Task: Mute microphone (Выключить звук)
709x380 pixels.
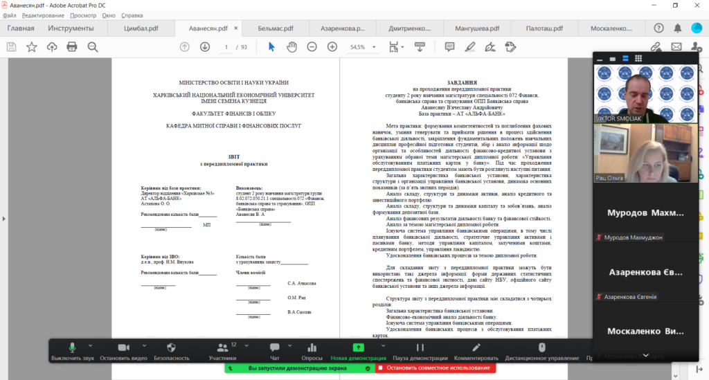Action: click(x=72, y=352)
